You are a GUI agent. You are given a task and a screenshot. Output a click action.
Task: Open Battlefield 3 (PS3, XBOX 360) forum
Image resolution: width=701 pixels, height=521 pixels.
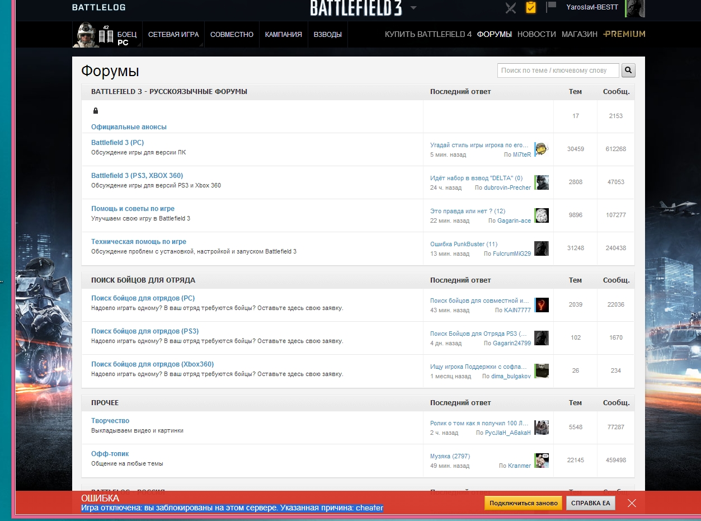137,176
